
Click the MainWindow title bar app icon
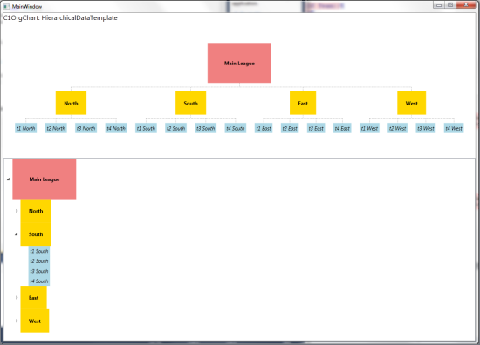click(x=6, y=6)
